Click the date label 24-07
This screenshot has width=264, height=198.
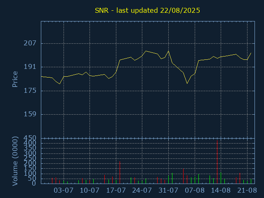click(142, 191)
